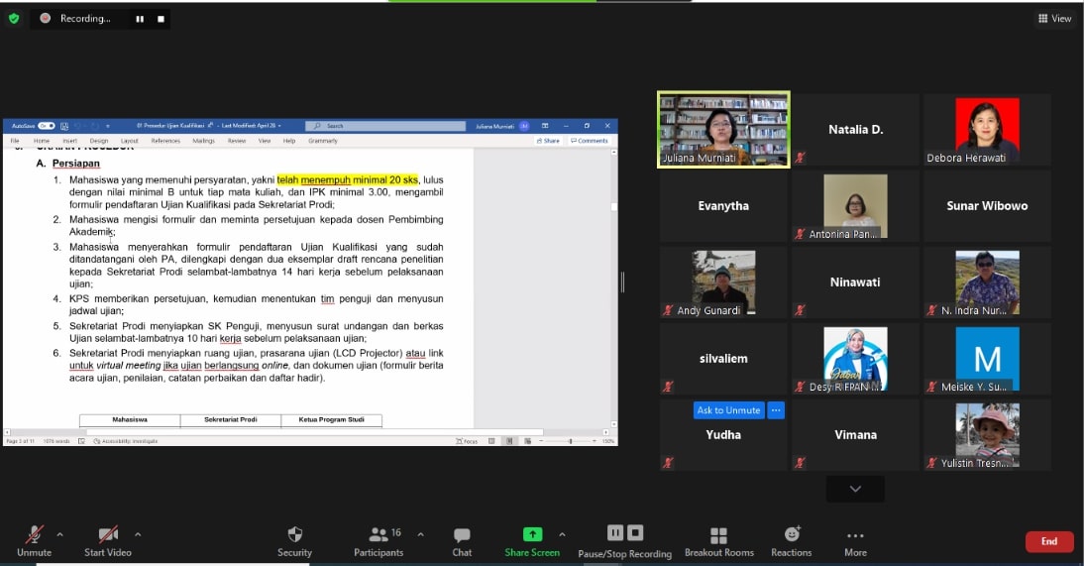Image resolution: width=1084 pixels, height=566 pixels.
Task: Click the green encryption shield icon
Action: pos(14,19)
